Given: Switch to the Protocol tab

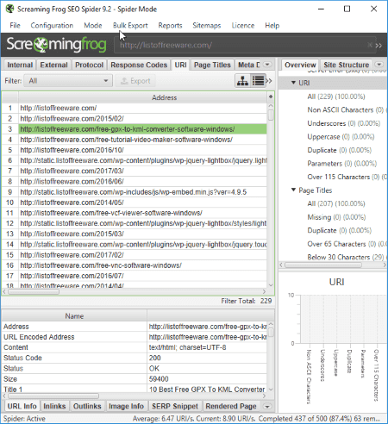Looking at the screenshot, I should click(89, 65).
